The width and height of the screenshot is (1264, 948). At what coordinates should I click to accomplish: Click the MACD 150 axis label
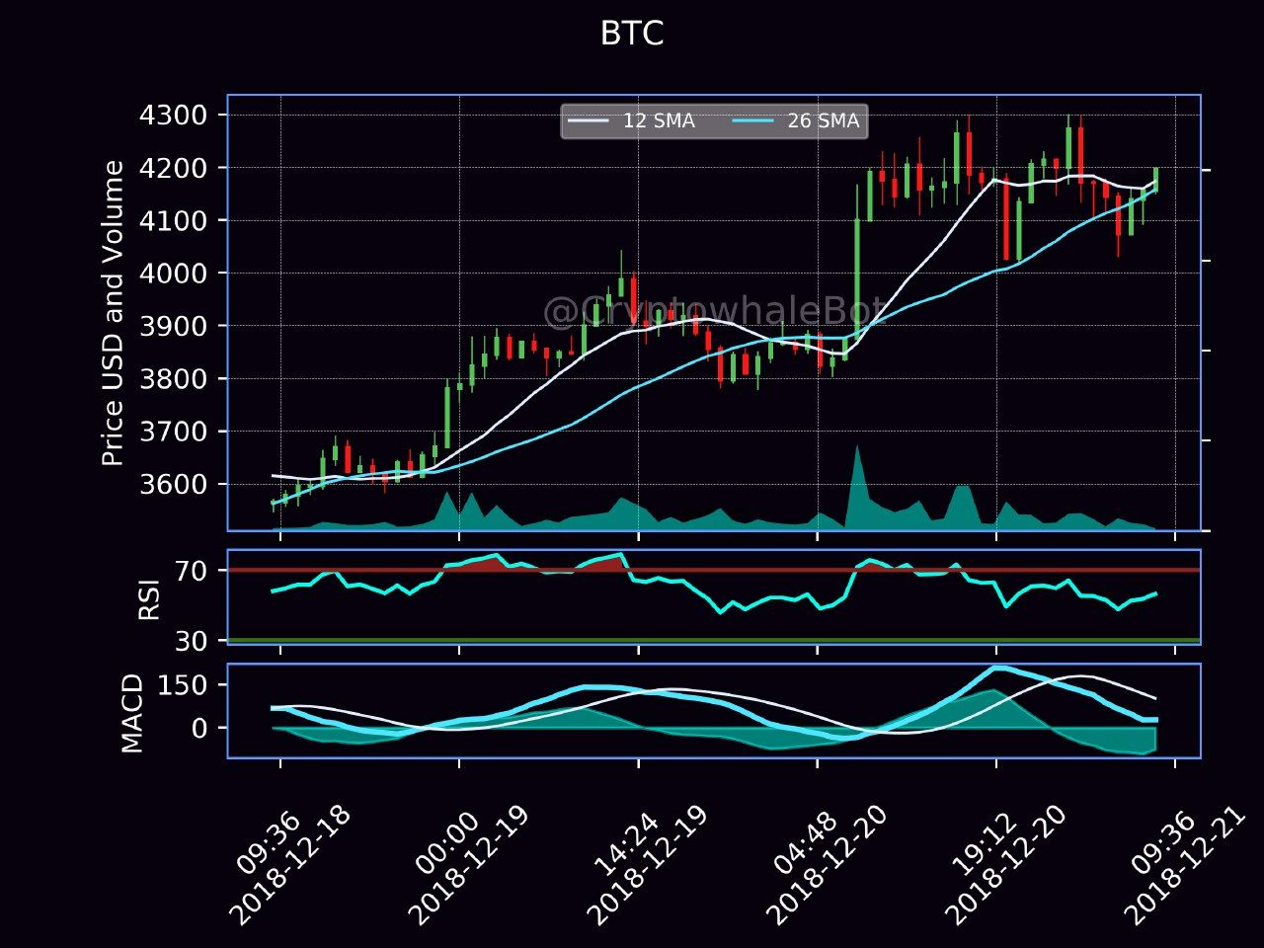pyautogui.click(x=184, y=685)
